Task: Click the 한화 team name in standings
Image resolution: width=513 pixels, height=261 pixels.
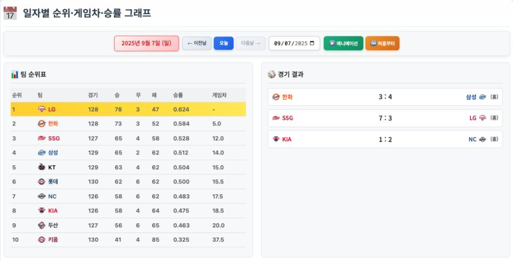Action: point(53,124)
